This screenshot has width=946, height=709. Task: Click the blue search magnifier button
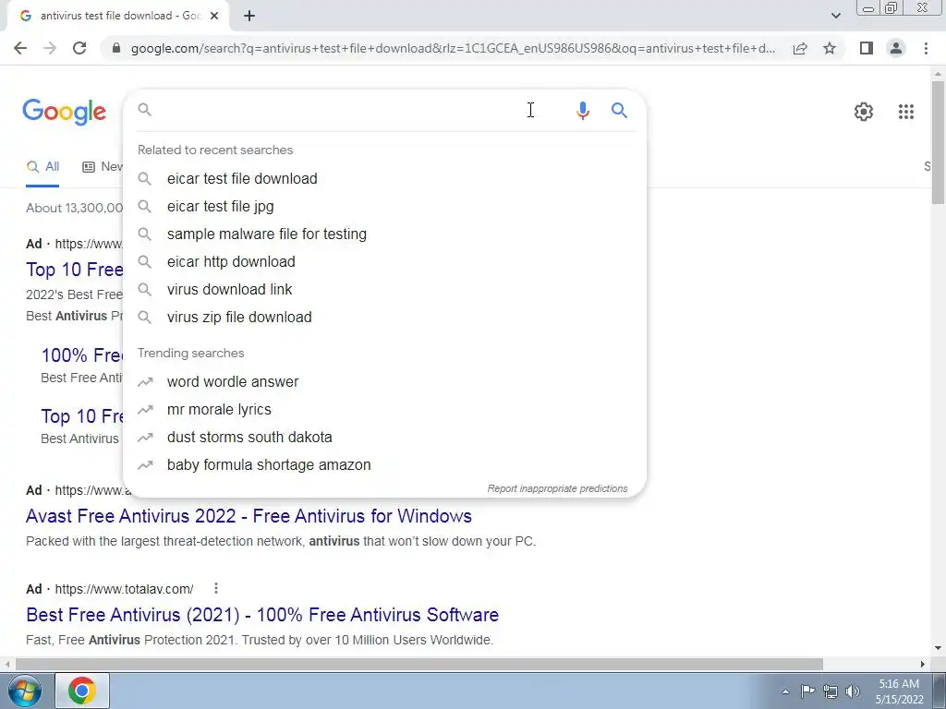619,111
